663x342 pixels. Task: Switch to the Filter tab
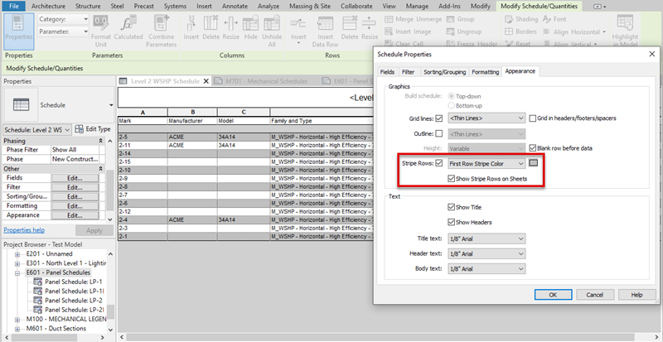(x=408, y=72)
